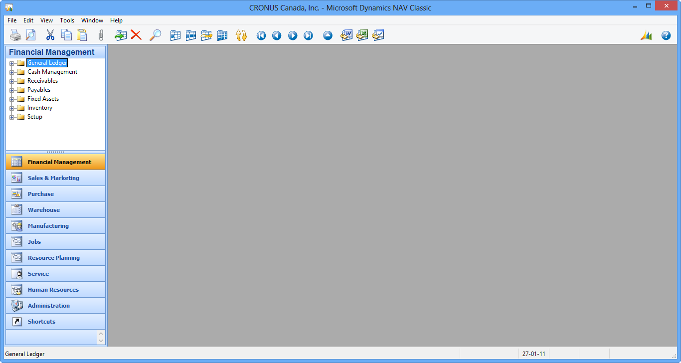Open the Edit menu
Image resolution: width=681 pixels, height=363 pixels.
(x=28, y=20)
